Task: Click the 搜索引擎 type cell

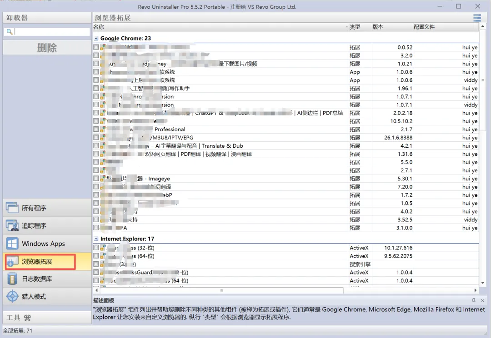Action: click(x=360, y=264)
